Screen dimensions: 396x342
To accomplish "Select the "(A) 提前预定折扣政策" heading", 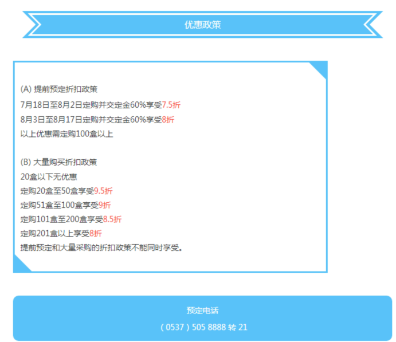I will pos(58,89).
